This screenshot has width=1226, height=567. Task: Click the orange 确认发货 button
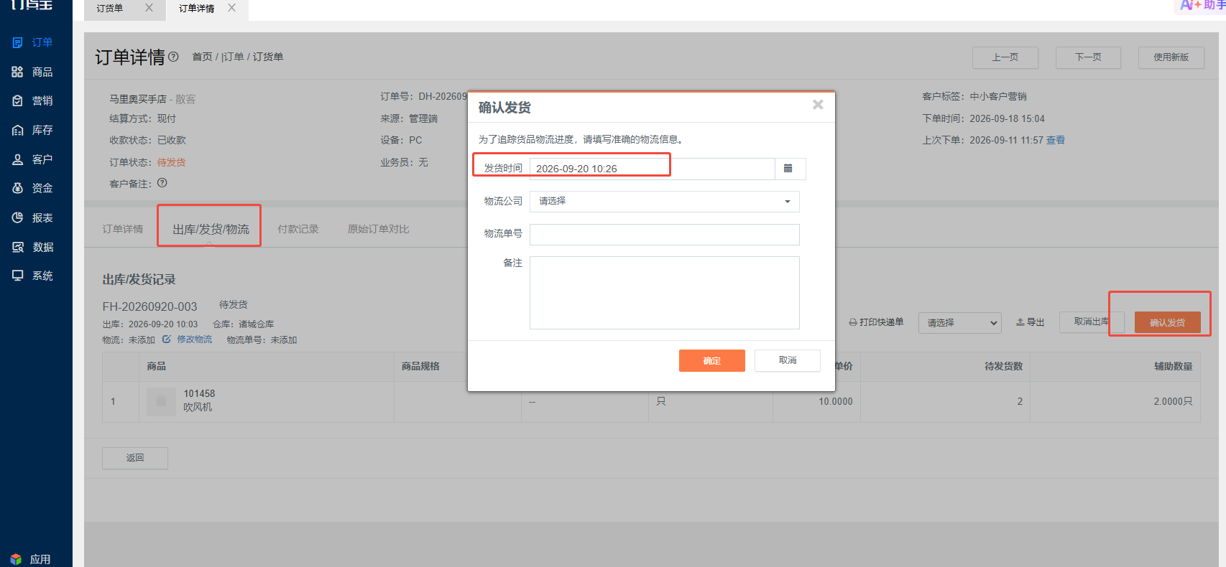coord(1168,323)
